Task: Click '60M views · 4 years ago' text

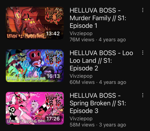Action: point(98,82)
